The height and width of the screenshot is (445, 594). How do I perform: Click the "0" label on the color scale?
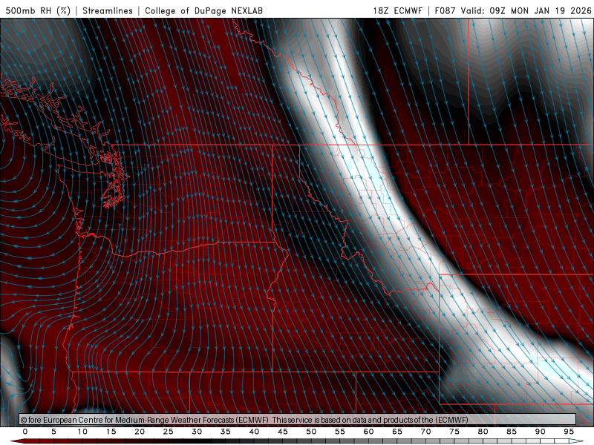tap(25, 432)
